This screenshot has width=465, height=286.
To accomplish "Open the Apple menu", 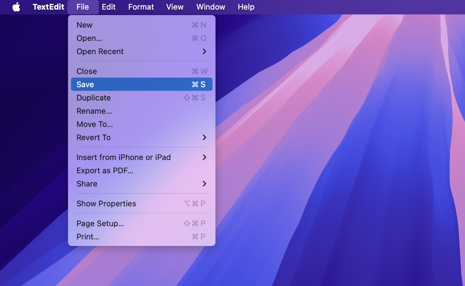I will [17, 7].
